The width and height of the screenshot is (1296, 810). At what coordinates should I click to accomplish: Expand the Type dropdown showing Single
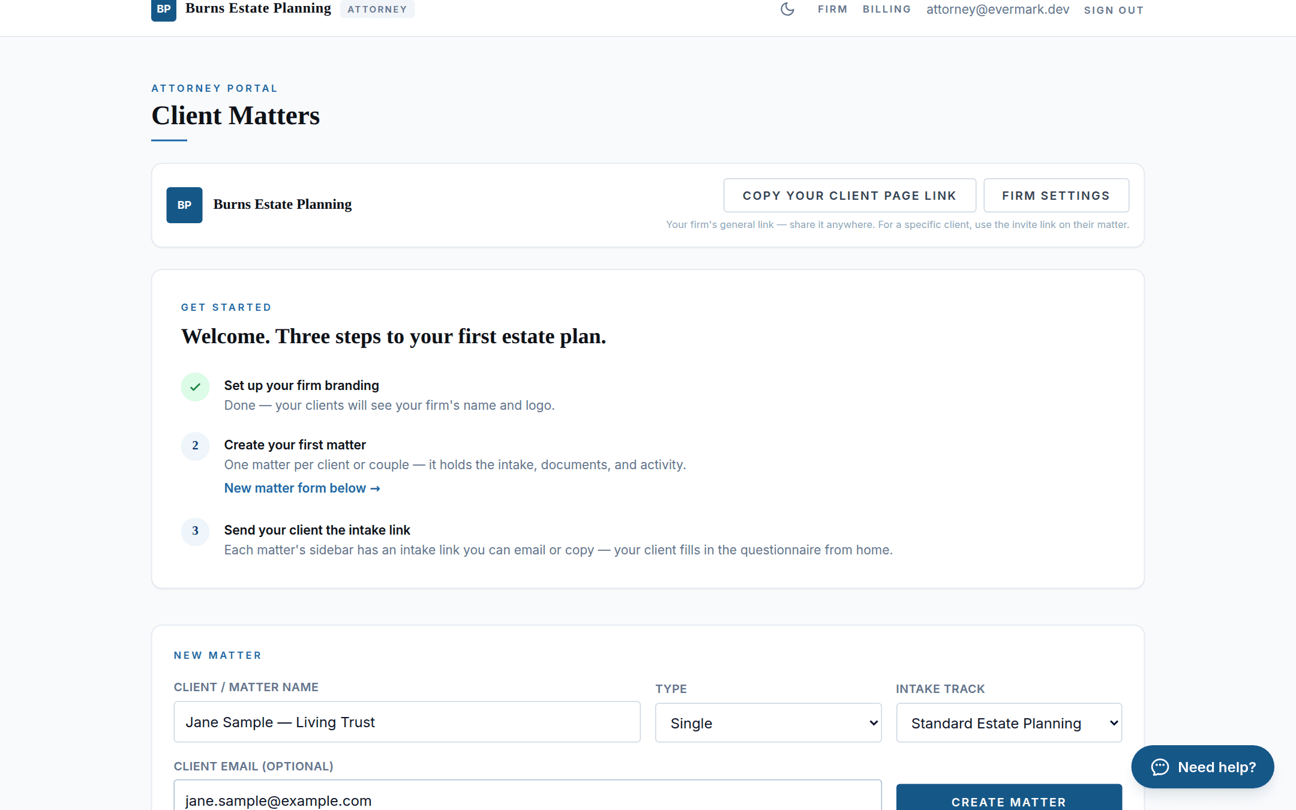point(768,723)
